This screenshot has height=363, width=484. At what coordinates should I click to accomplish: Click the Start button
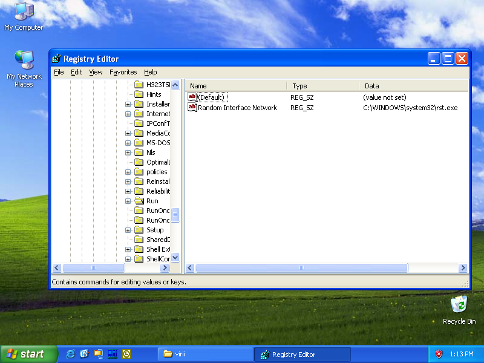pyautogui.click(x=29, y=354)
